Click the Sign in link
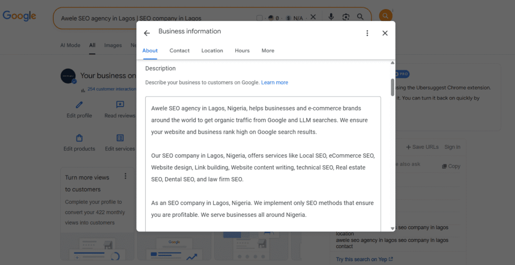515x265 pixels. (x=452, y=147)
